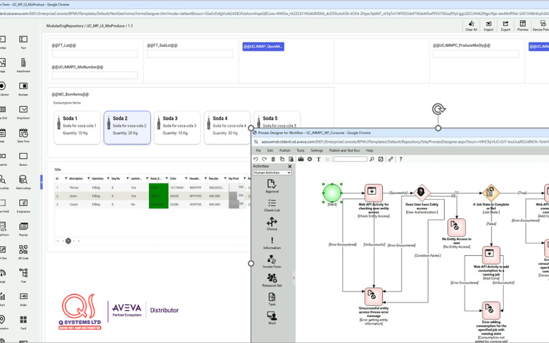The height and width of the screenshot is (343, 549).
Task: Open the Settings menu in Process Designer
Action: (x=316, y=150)
